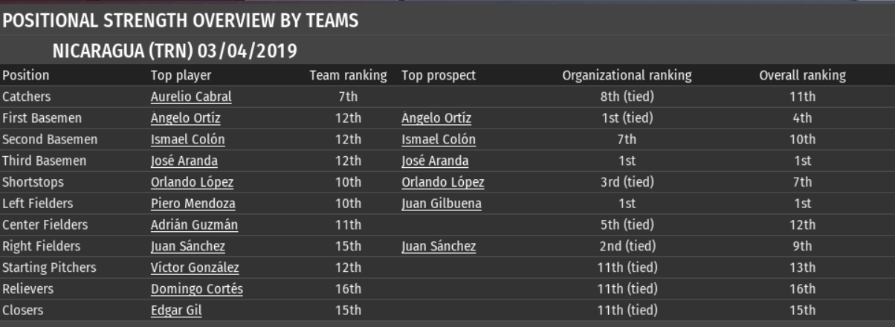The height and width of the screenshot is (327, 895).
Task: Click Ángelo Ortíz in Top player column
Action: tap(185, 118)
